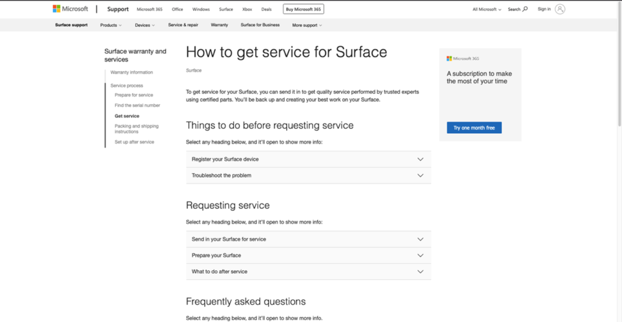Click the Microsoft 365 logo in the ad panel
Image resolution: width=622 pixels, height=322 pixels.
[462, 59]
